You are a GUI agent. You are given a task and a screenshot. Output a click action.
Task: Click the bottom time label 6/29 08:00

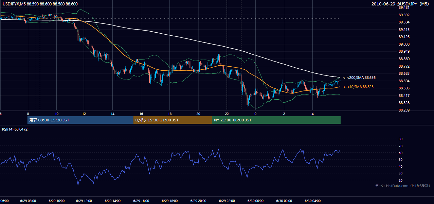(28, 201)
